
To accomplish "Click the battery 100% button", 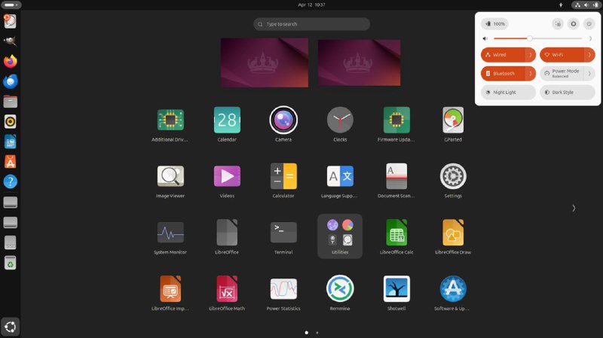I will click(x=495, y=24).
